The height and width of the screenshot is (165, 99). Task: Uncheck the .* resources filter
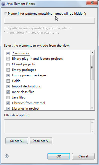(8, 53)
